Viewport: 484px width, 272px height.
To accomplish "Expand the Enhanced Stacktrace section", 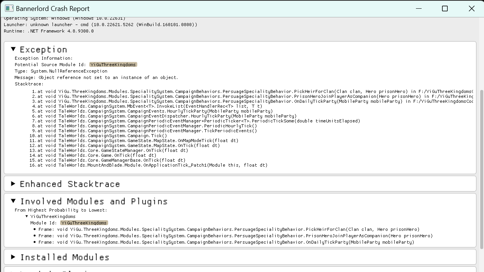I will (x=13, y=184).
